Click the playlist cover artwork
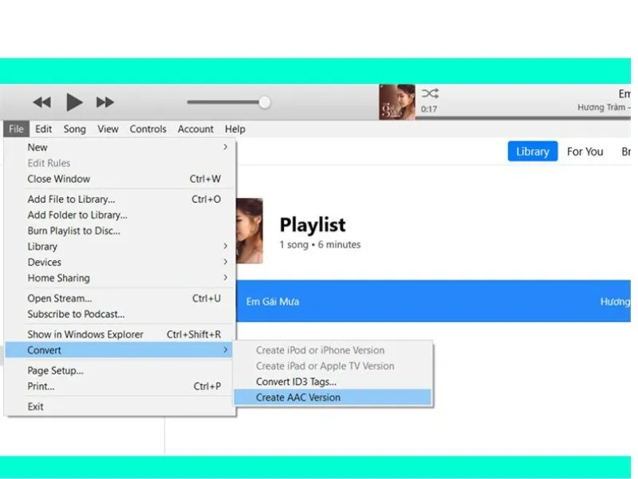Image resolution: width=638 pixels, height=479 pixels. [250, 231]
